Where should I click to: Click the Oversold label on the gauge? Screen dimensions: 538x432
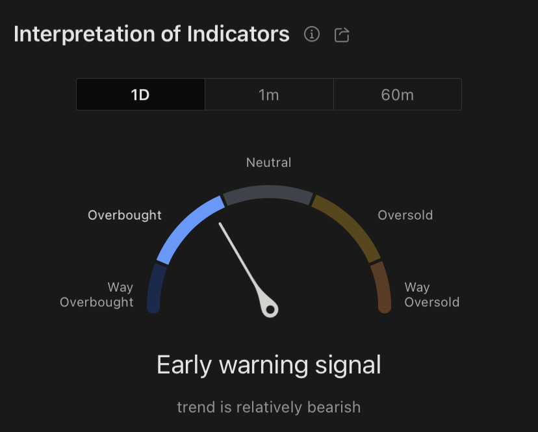(405, 215)
